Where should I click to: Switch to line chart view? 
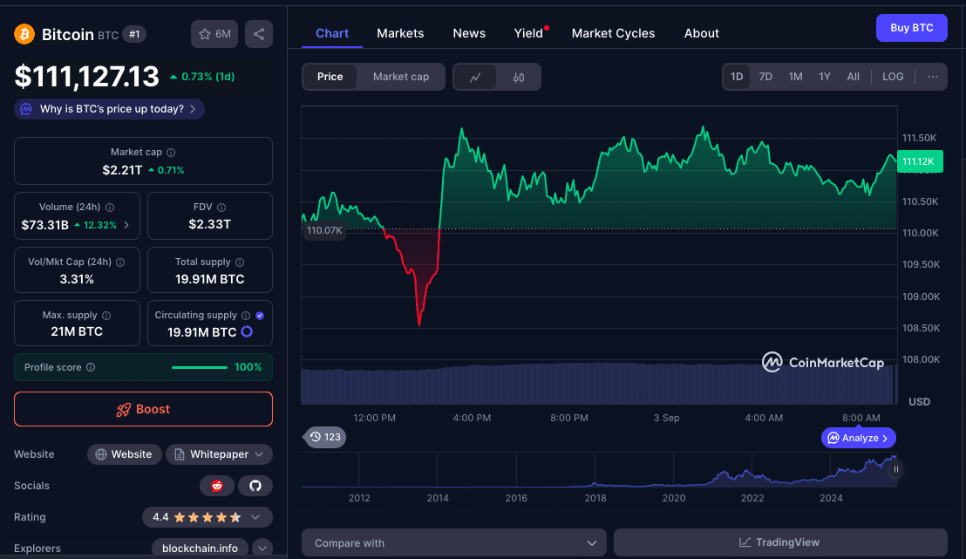click(475, 77)
